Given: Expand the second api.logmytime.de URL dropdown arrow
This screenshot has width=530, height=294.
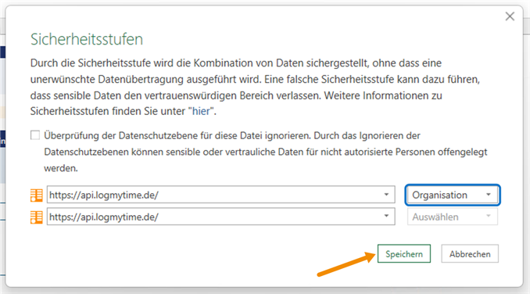Looking at the screenshot, I should pyautogui.click(x=386, y=217).
